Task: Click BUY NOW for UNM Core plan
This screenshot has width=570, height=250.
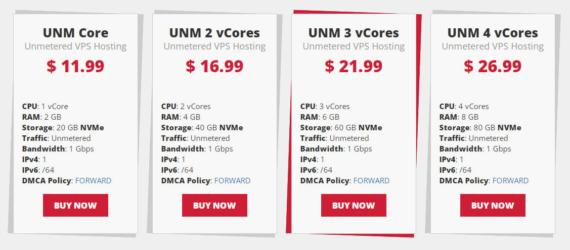Action: [76, 206]
